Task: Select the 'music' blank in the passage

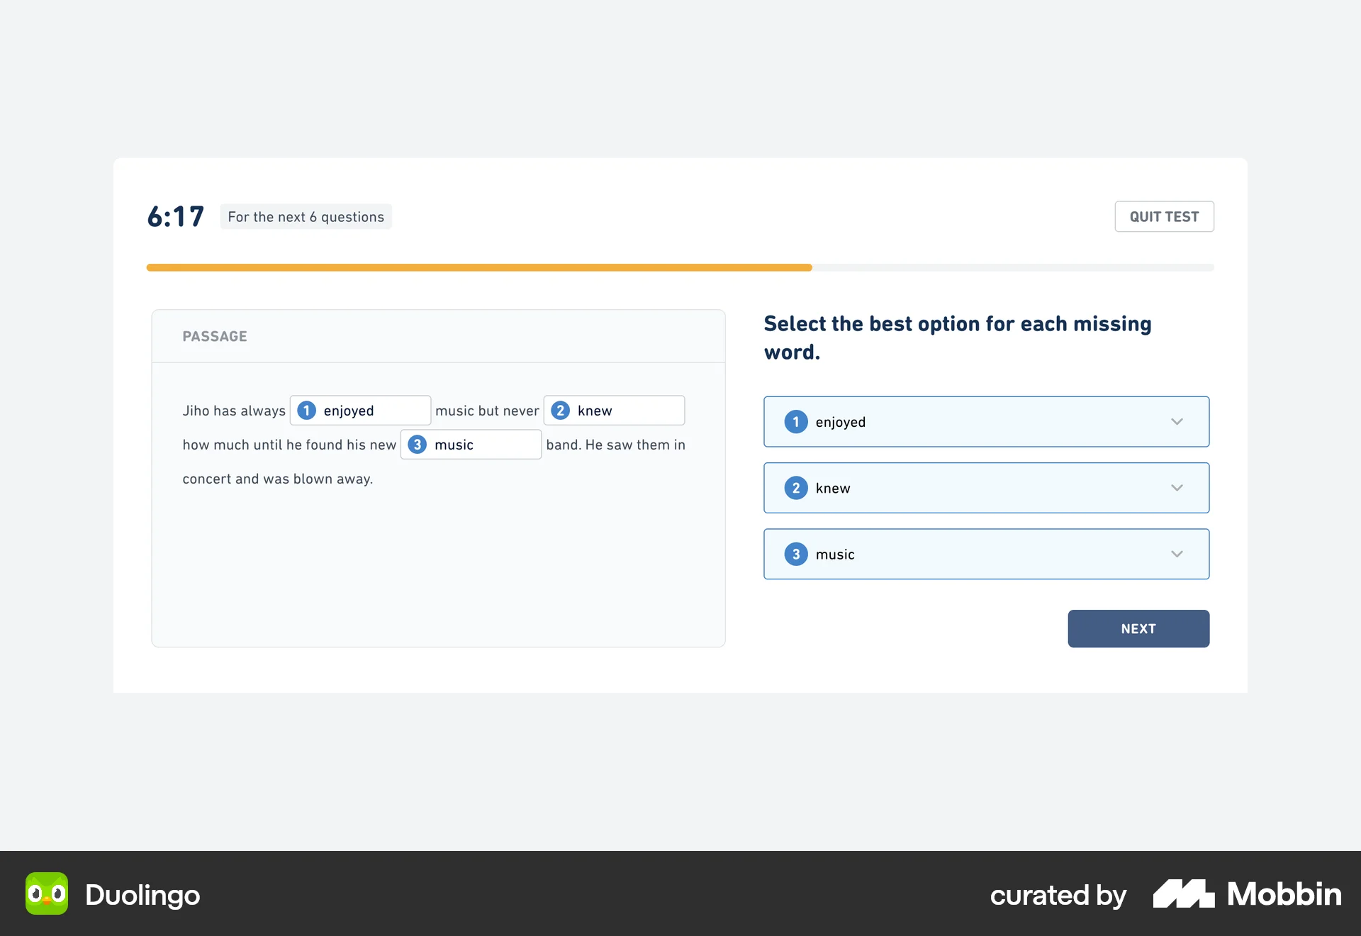Action: (471, 445)
